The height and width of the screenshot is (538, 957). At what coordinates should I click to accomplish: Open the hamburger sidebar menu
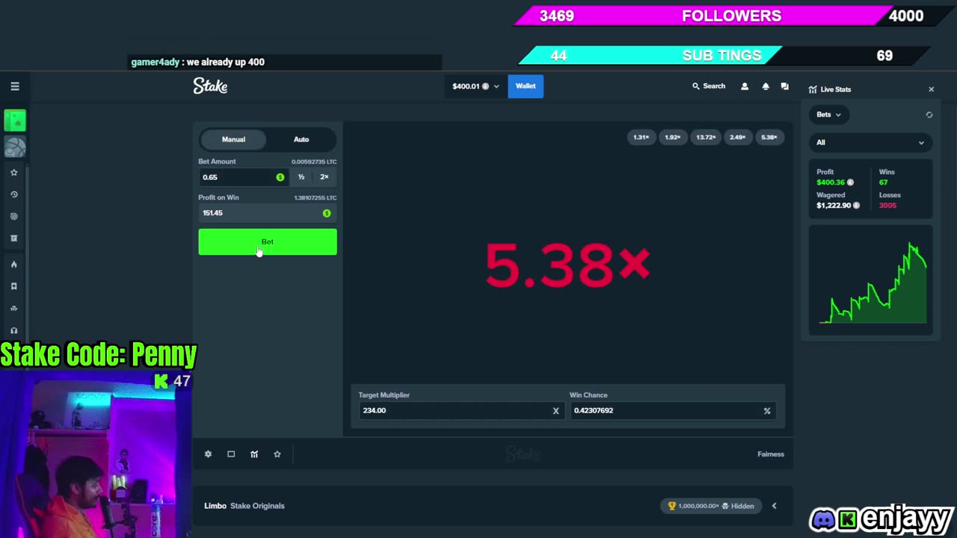click(15, 87)
